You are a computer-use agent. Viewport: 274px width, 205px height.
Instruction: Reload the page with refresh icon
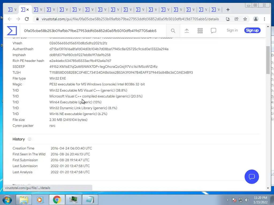[27, 19]
